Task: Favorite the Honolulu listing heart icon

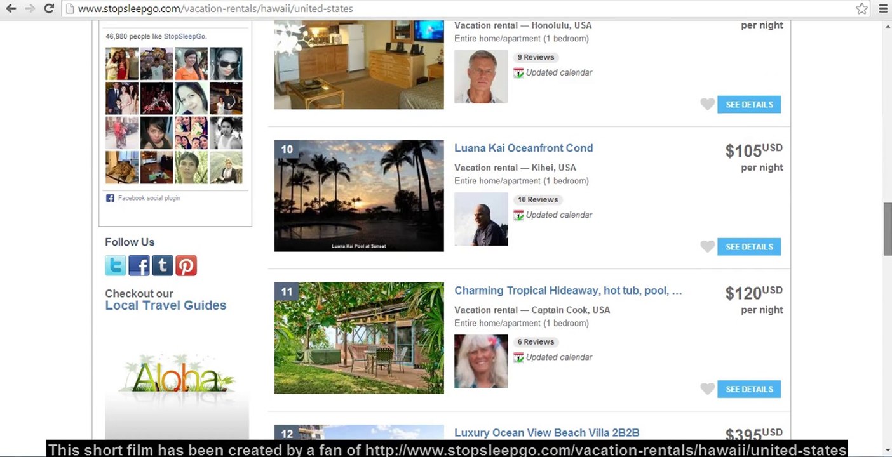Action: pyautogui.click(x=707, y=104)
